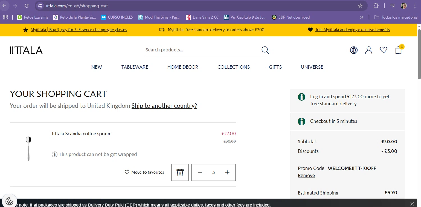The height and width of the screenshot is (207, 421).
Task: Open the NEW menu
Action: tap(97, 67)
